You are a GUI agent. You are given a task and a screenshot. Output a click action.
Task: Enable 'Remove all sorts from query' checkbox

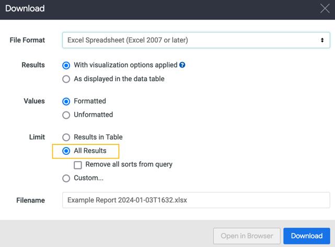[x=78, y=165]
